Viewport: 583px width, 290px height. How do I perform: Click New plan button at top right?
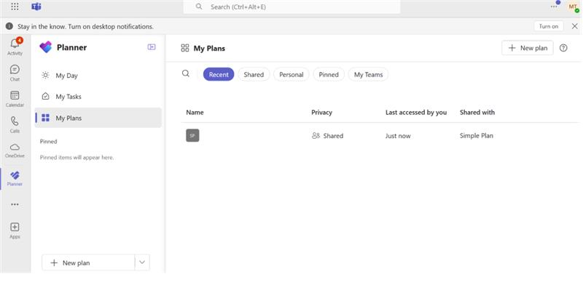click(527, 48)
